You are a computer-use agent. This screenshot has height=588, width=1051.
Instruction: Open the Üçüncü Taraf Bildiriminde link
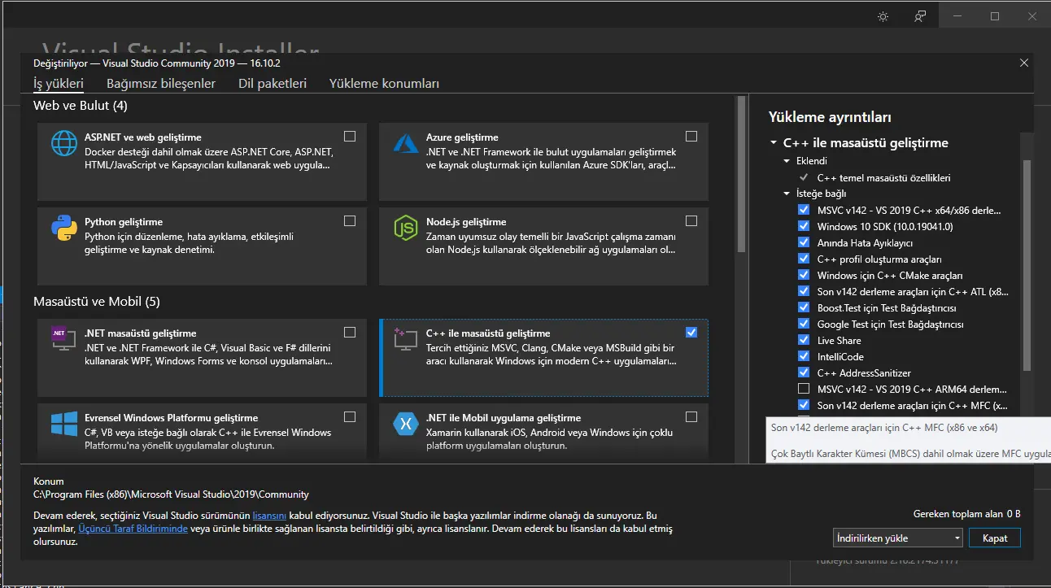133,529
